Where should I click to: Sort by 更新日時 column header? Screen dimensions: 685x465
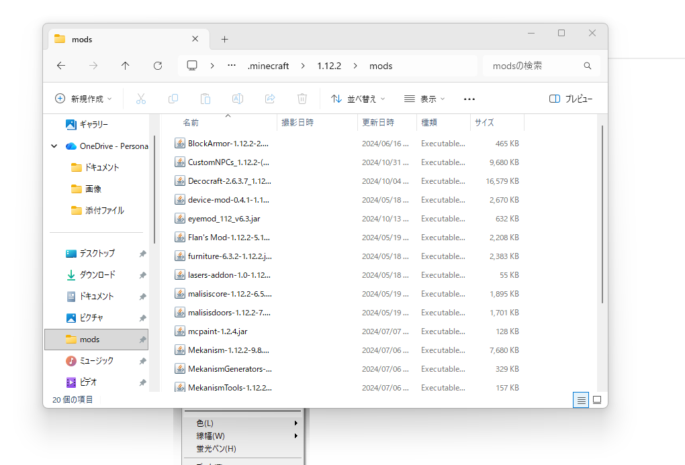(x=378, y=123)
